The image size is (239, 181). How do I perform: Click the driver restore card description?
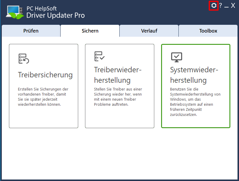click(118, 97)
